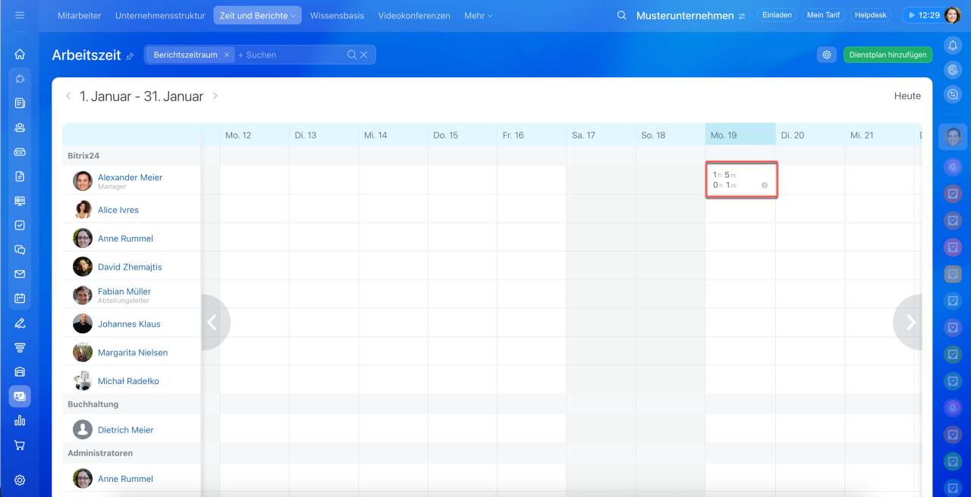
Task: Remove the Berichtszeitraum filter chip
Action: pyautogui.click(x=226, y=55)
